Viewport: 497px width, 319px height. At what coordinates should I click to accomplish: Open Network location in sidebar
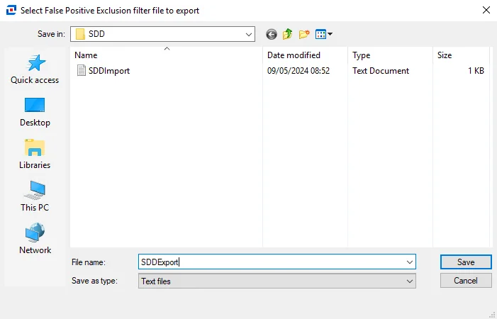(x=35, y=239)
